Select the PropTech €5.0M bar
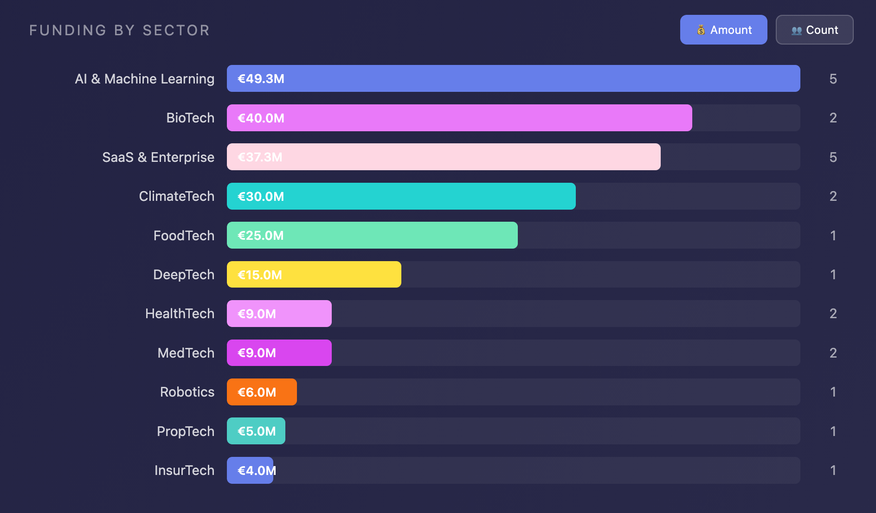This screenshot has width=876, height=513. click(x=256, y=431)
